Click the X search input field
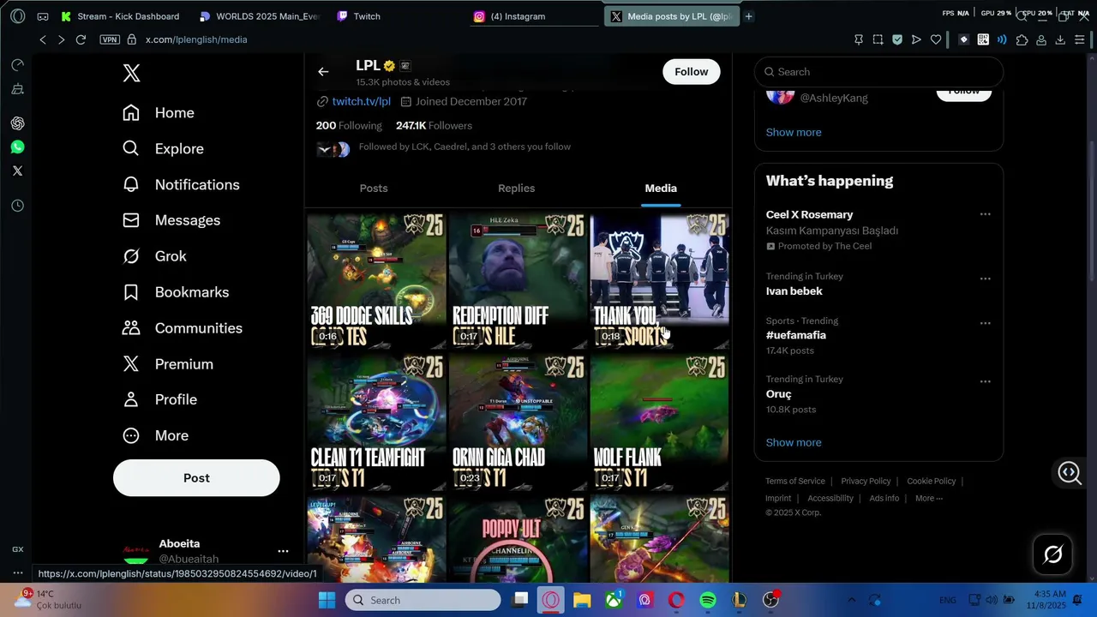The image size is (1097, 617). coord(878,72)
